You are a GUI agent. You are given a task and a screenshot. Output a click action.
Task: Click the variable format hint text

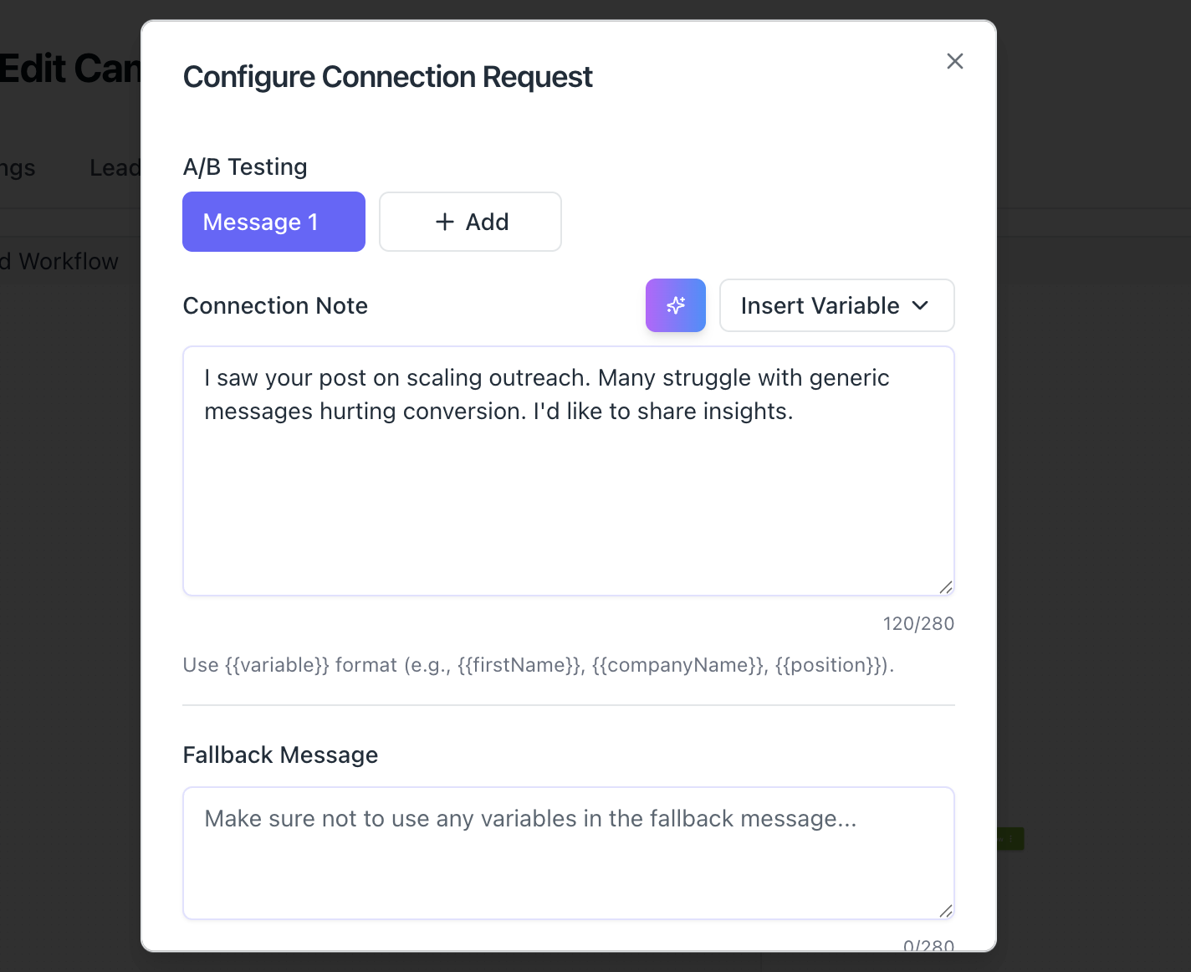(538, 666)
